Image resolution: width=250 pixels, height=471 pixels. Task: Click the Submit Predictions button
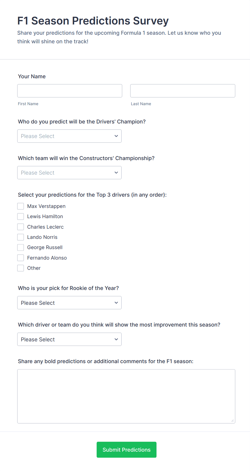[126, 450]
